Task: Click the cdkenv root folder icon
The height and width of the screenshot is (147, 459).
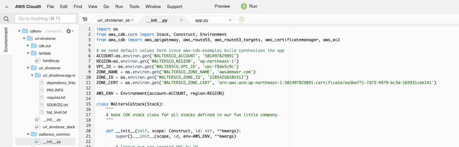Action: [25, 31]
